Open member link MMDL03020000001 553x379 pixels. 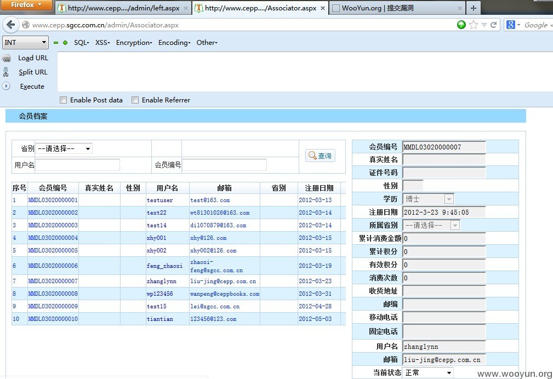tap(53, 200)
